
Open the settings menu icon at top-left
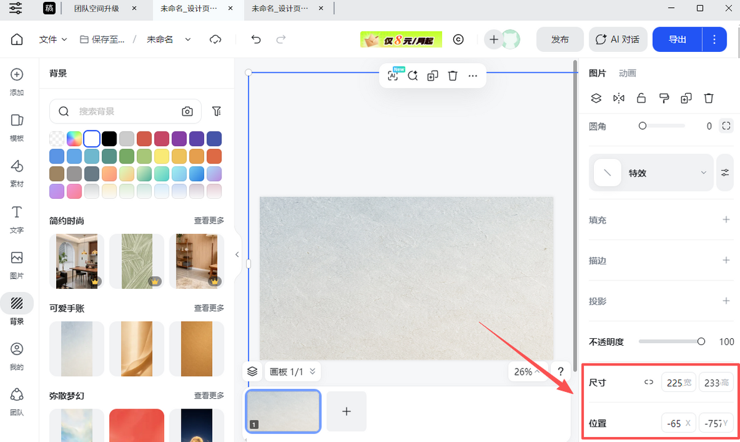[17, 8]
